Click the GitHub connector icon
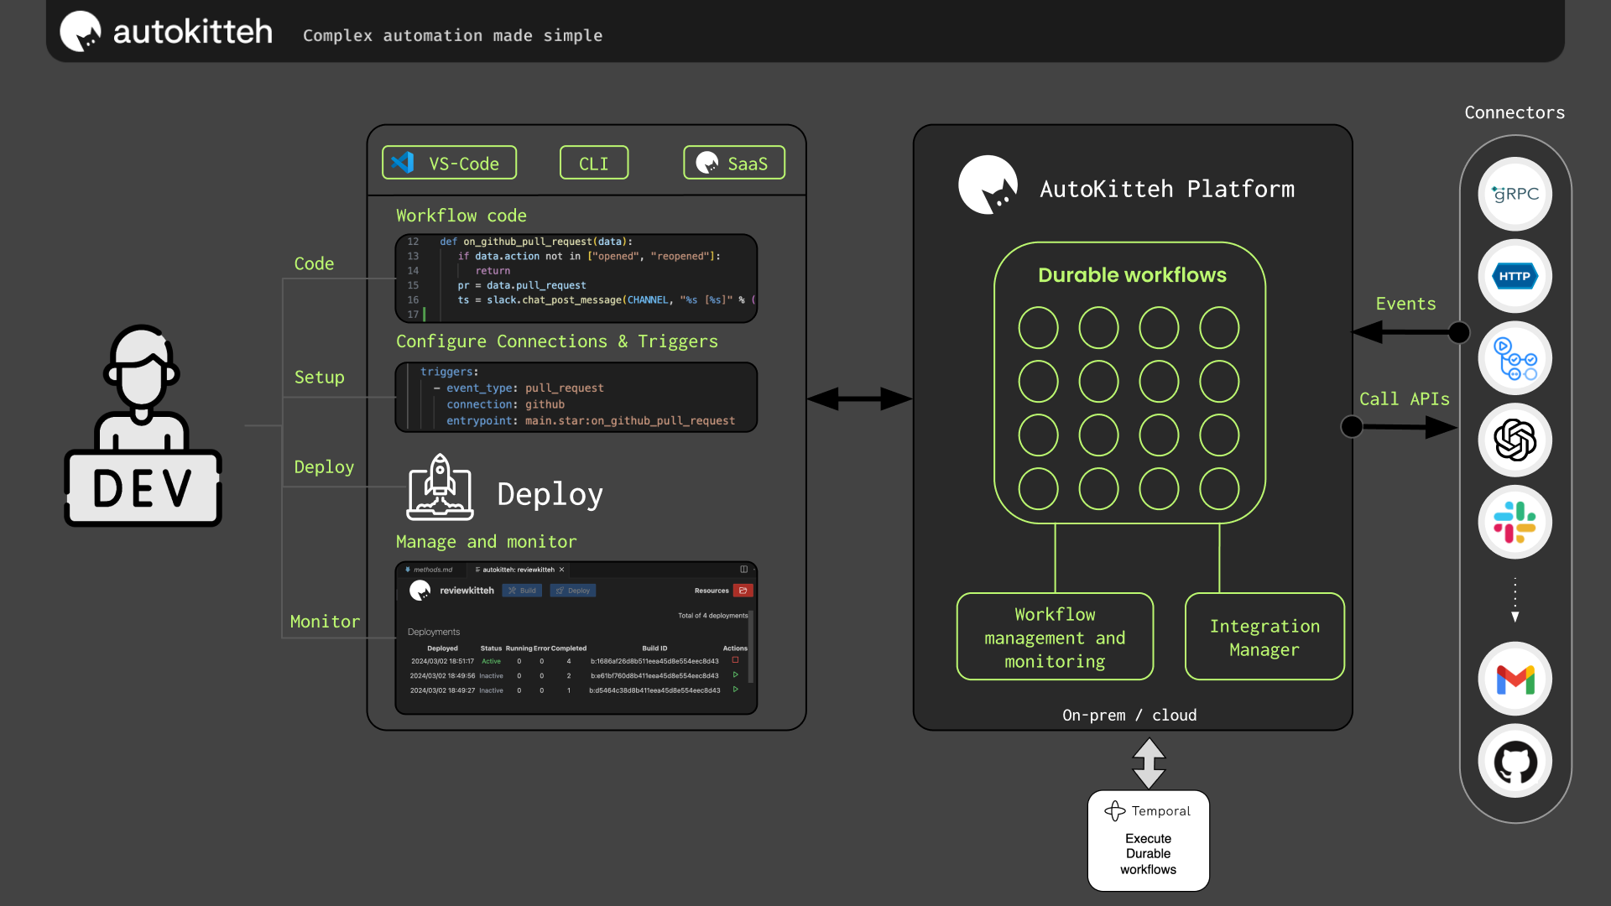 tap(1515, 761)
